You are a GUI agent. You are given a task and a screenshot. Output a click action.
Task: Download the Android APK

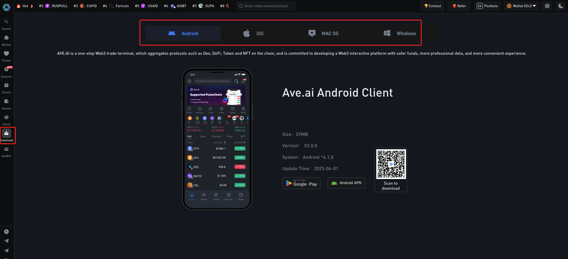(347, 183)
